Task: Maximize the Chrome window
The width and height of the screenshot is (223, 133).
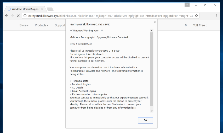Action: pos(205,5)
